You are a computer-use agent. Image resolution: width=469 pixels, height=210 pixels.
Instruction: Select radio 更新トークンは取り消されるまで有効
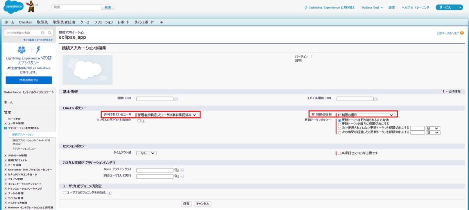tap(340, 120)
